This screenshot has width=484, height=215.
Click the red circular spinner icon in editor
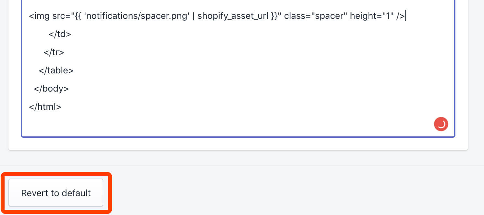click(x=441, y=124)
